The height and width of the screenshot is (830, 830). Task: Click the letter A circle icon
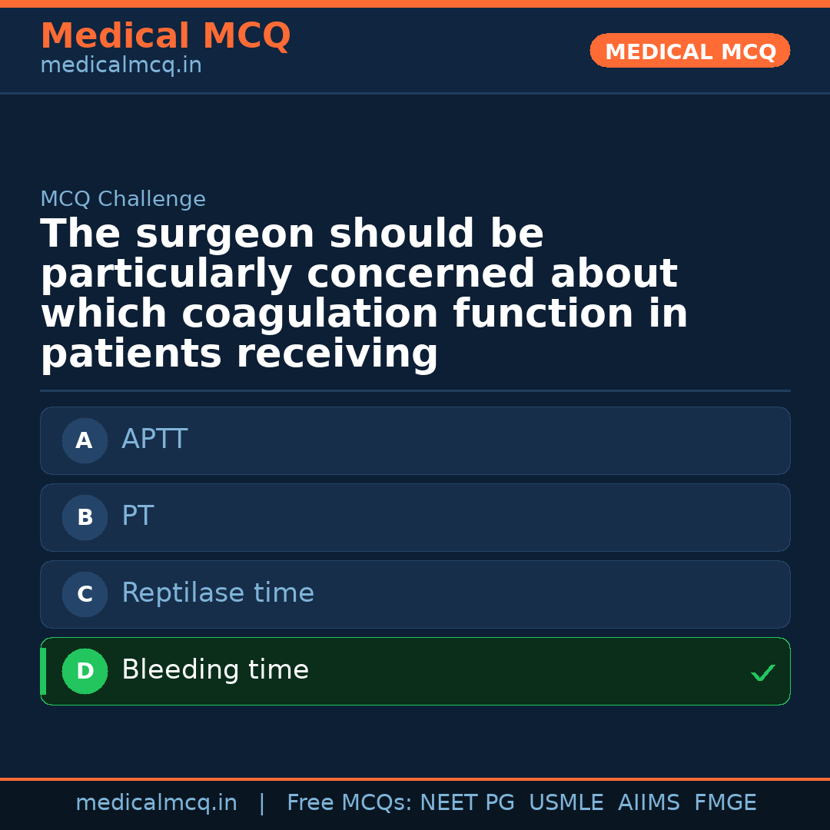click(x=85, y=441)
